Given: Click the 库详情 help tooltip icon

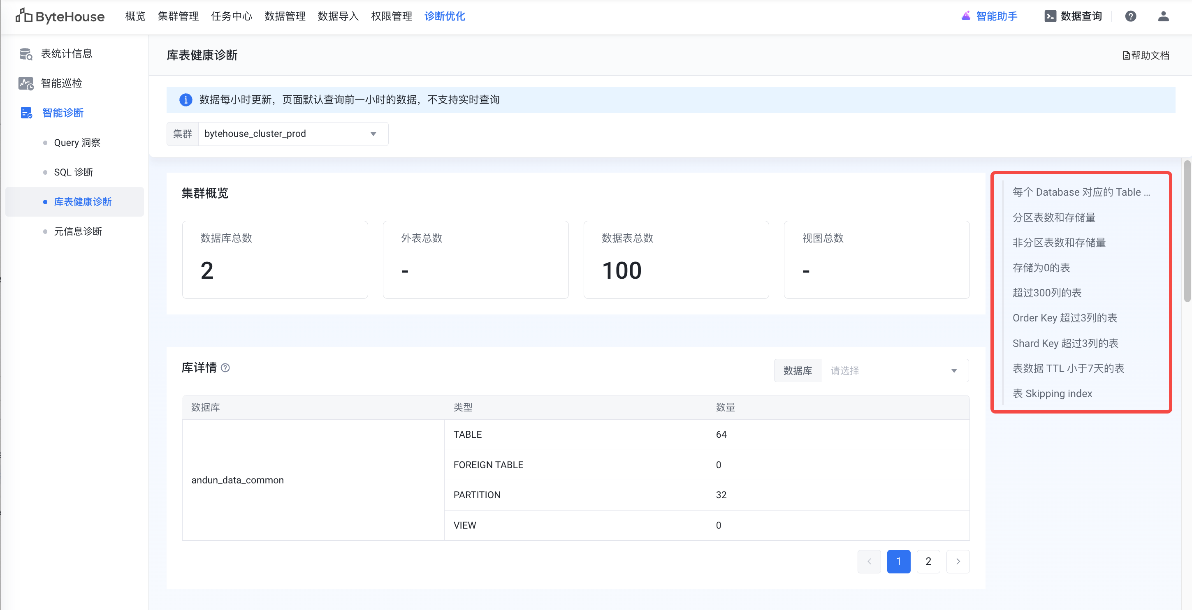Looking at the screenshot, I should [x=225, y=367].
